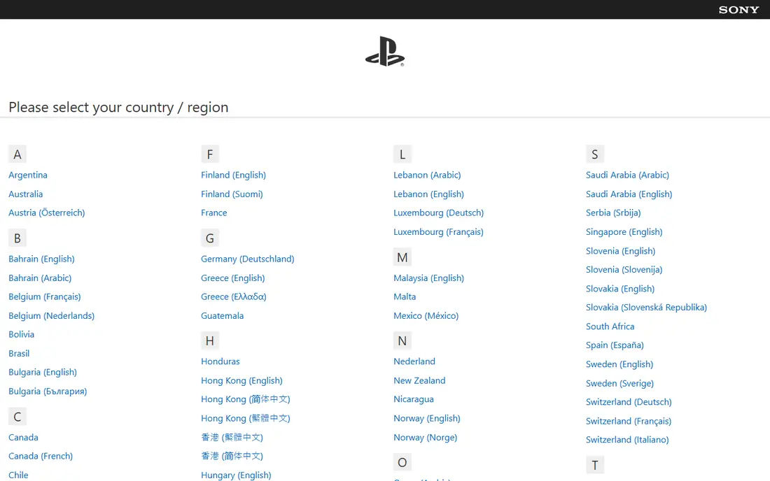
Task: Choose Slovakia (Slovenská Republika)
Action: click(646, 308)
